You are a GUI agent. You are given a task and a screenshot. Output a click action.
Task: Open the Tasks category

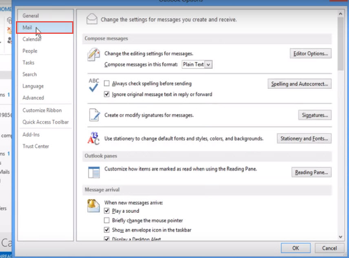(45, 62)
